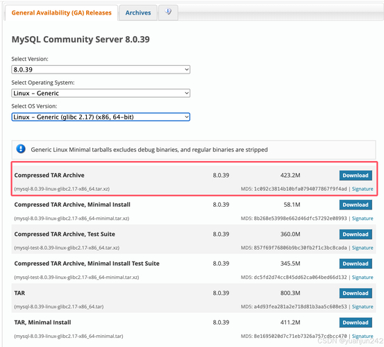Open Signature link for mysql-test x86_64.tar.xz

click(x=362, y=248)
